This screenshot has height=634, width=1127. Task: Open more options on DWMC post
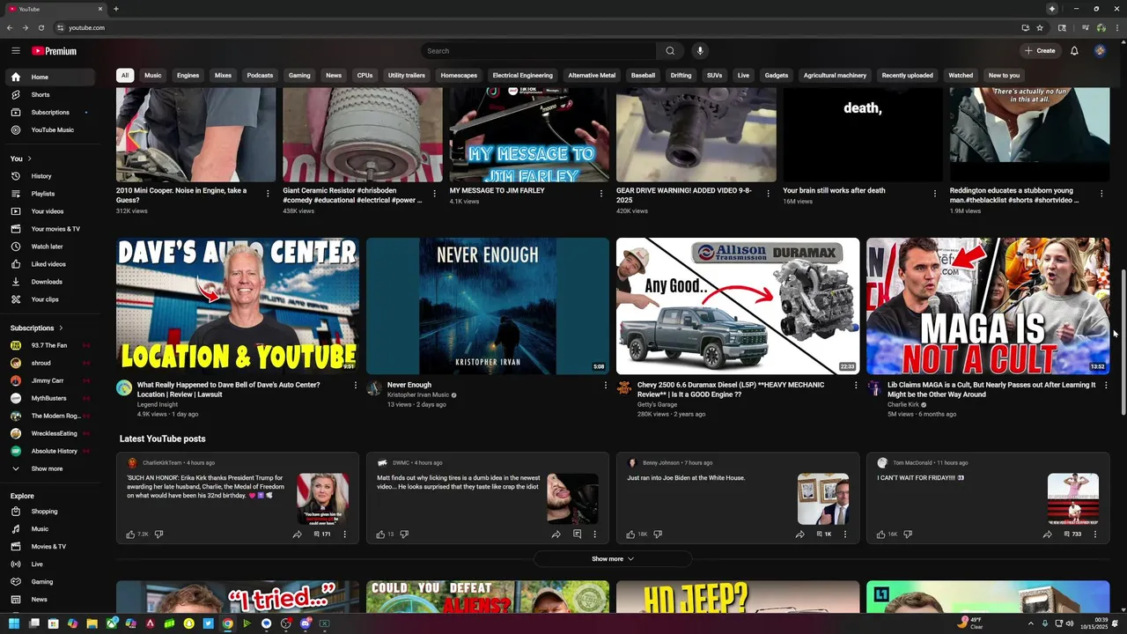coord(594,534)
